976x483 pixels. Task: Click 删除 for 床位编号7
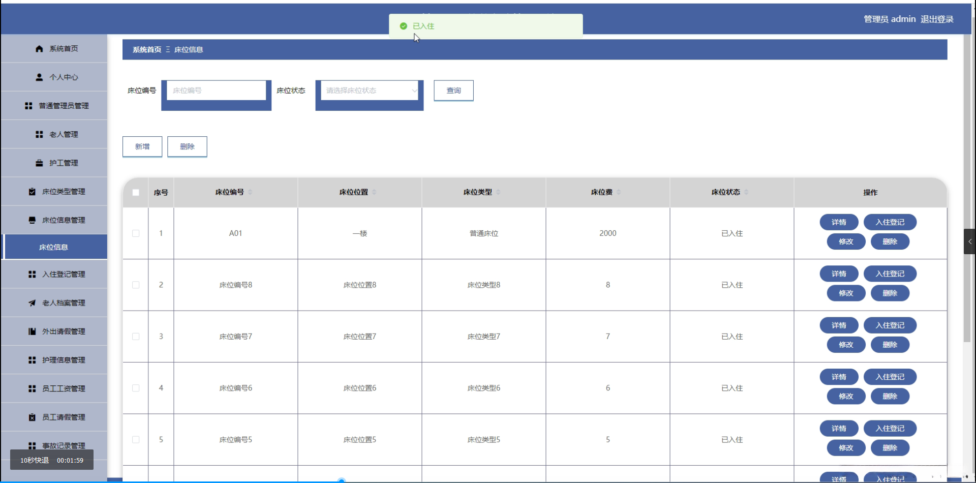click(x=890, y=345)
